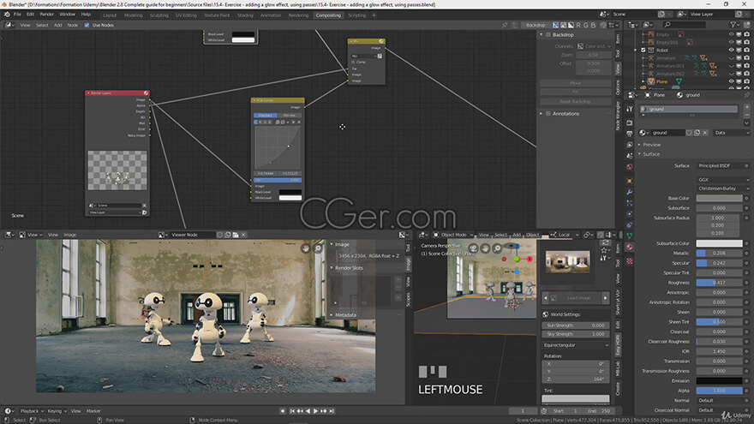Show green channel G in backdrop
754x424 pixels.
coord(586,25)
